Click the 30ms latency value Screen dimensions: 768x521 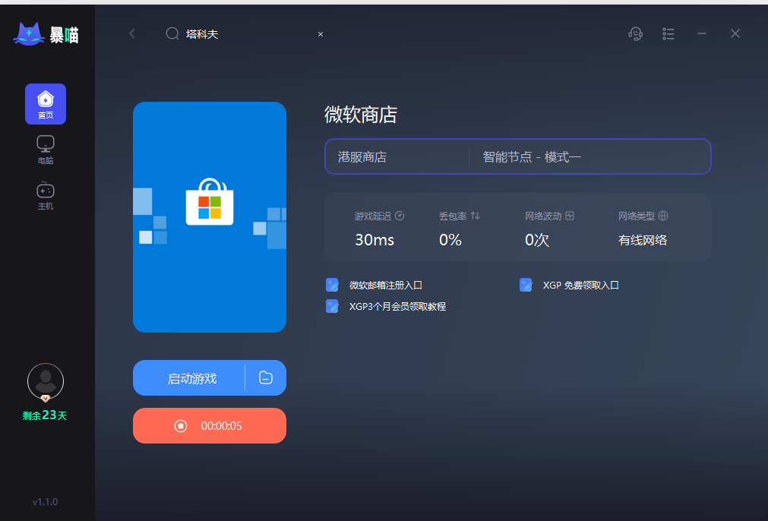click(x=375, y=240)
